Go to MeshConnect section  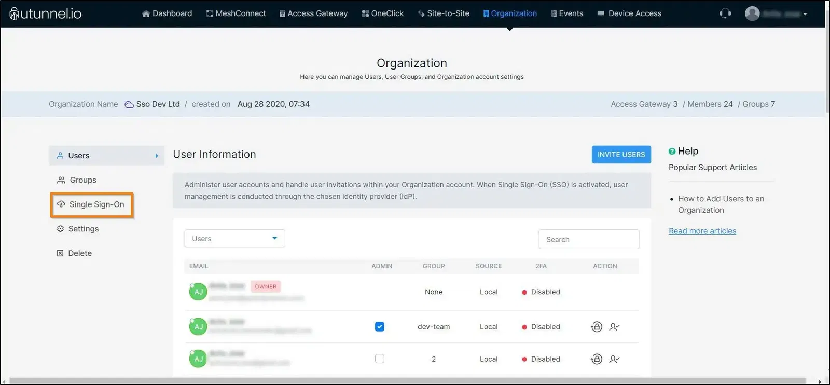point(236,13)
